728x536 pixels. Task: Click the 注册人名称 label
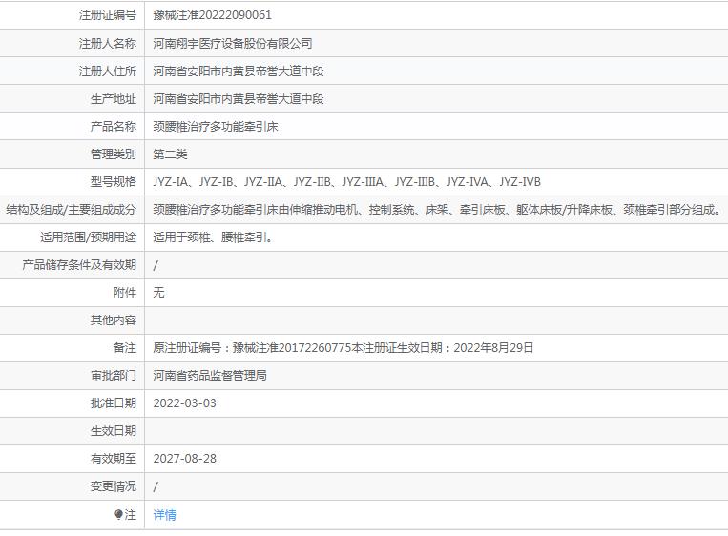(107, 43)
